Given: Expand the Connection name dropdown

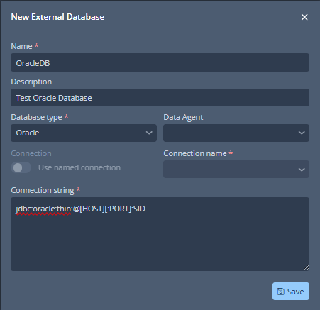Looking at the screenshot, I should pos(236,170).
